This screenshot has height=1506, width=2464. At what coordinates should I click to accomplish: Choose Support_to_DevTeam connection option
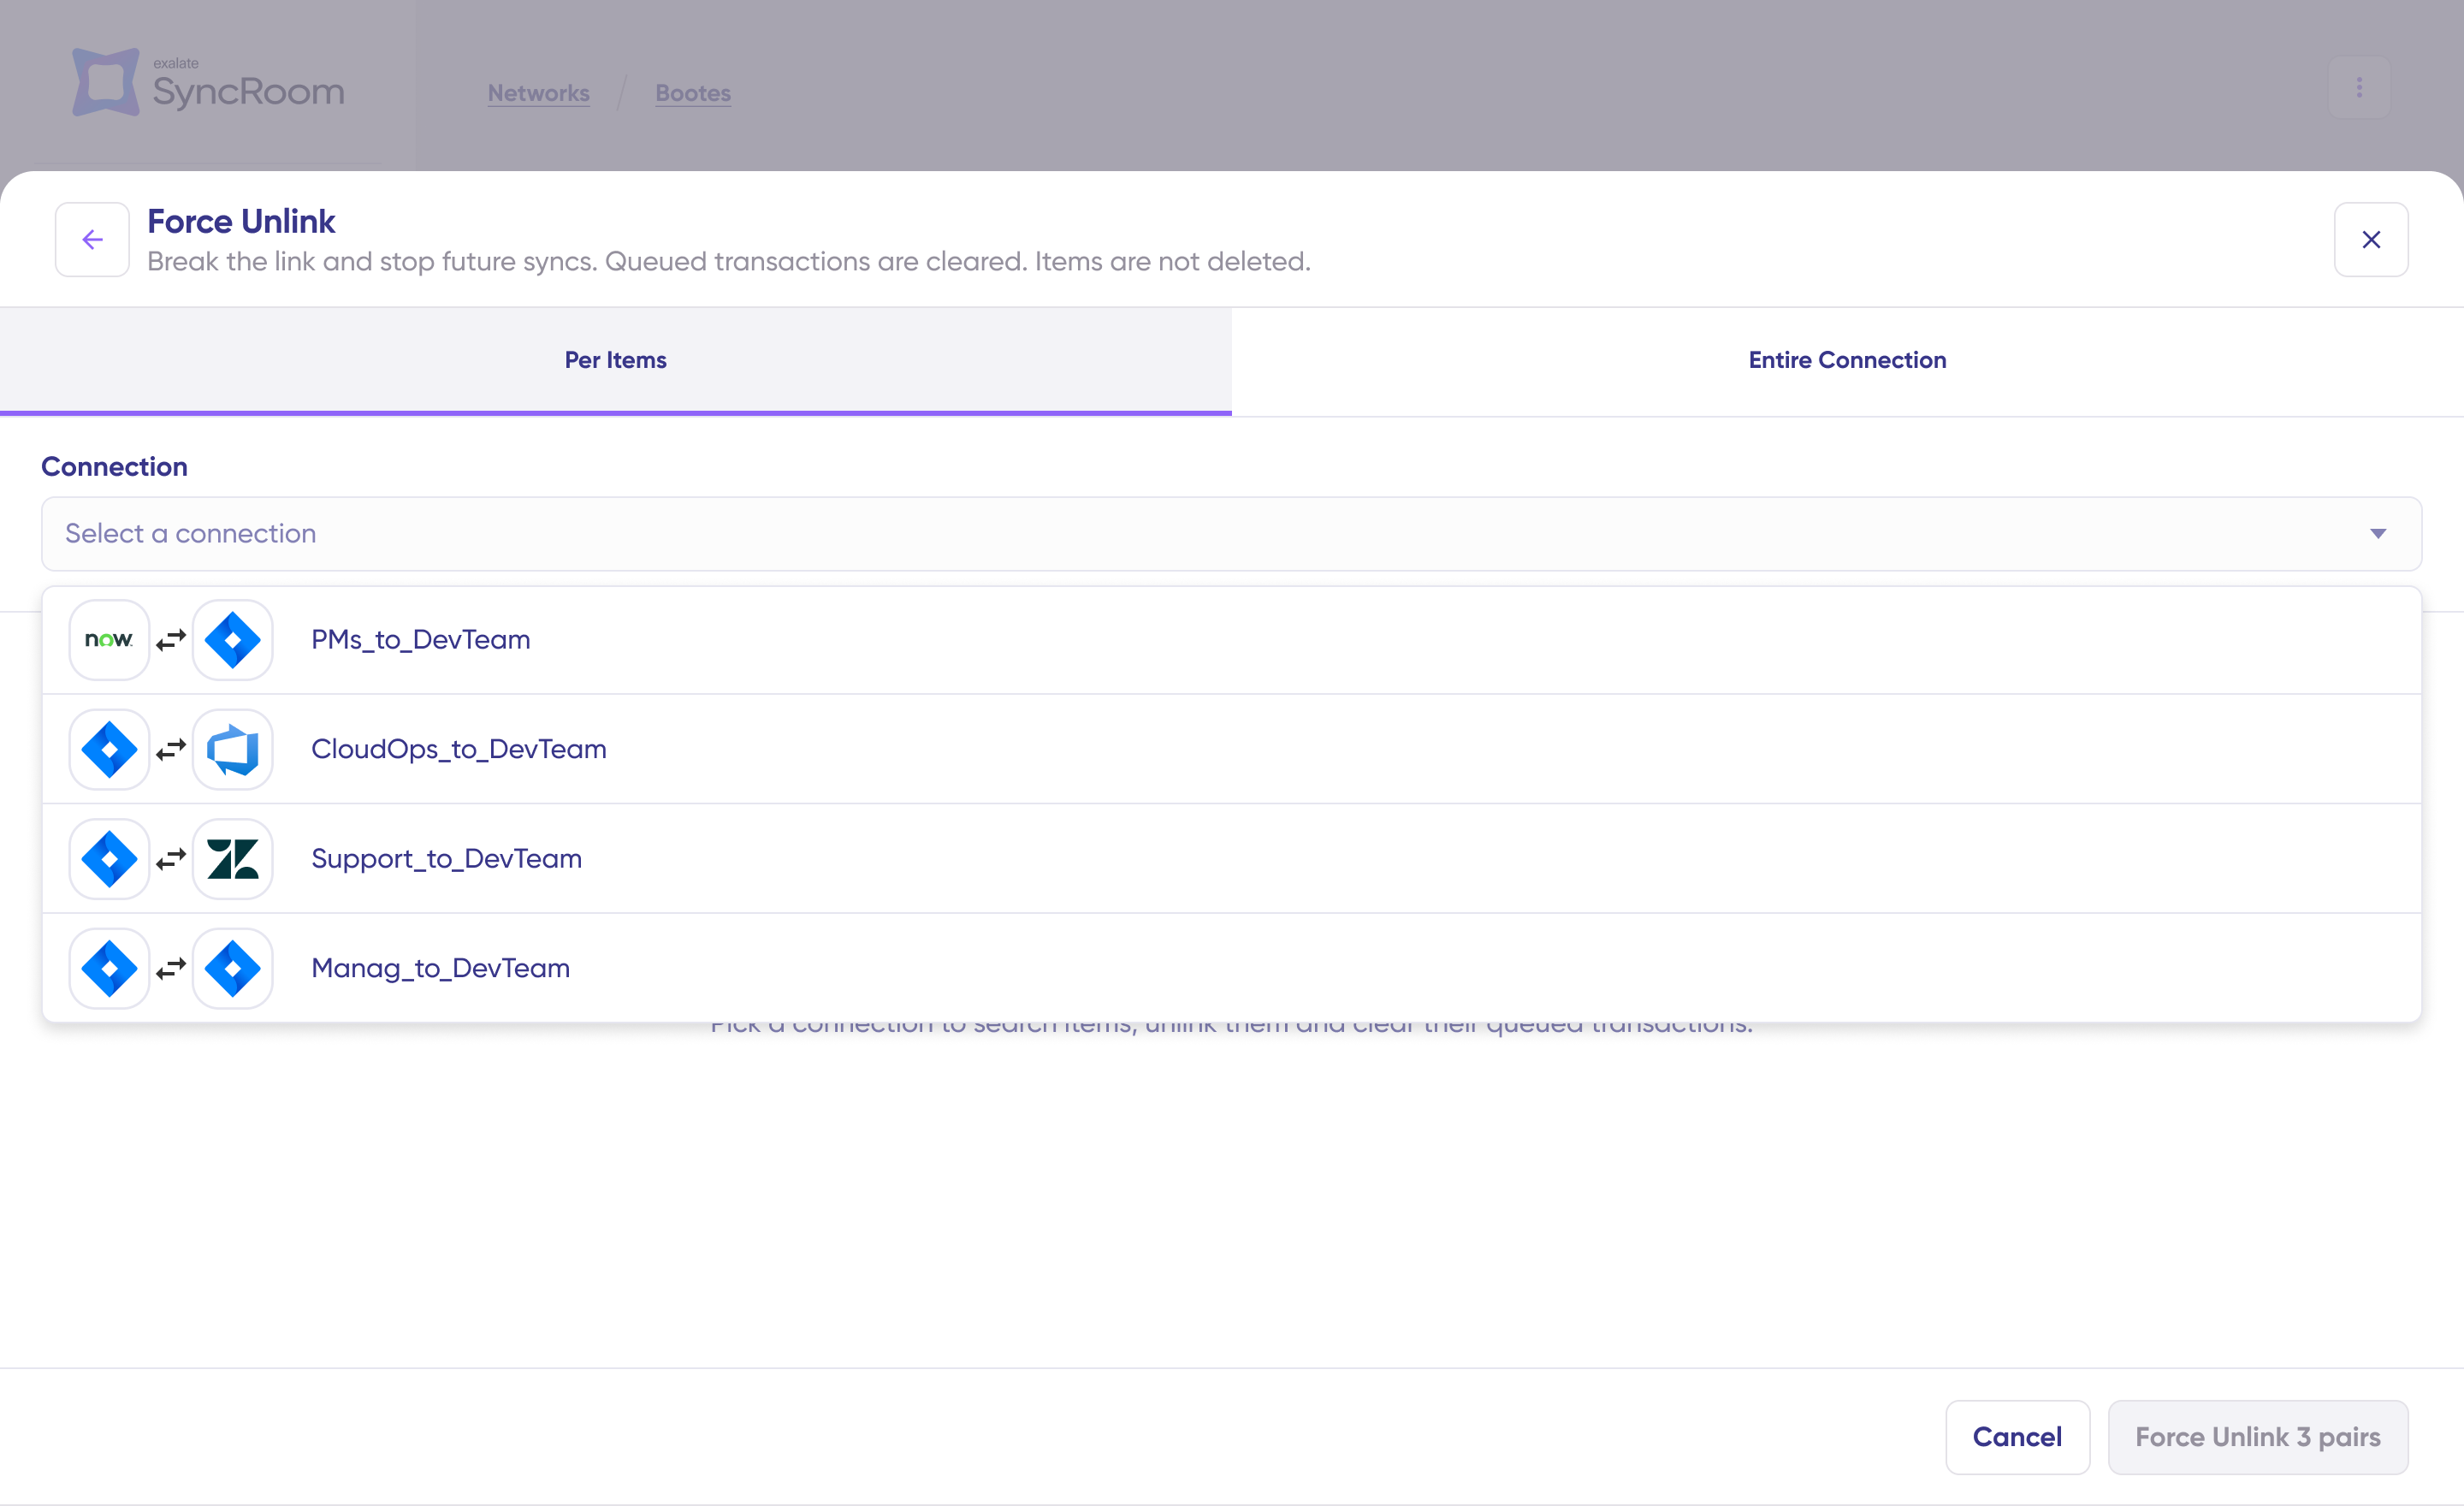(446, 859)
